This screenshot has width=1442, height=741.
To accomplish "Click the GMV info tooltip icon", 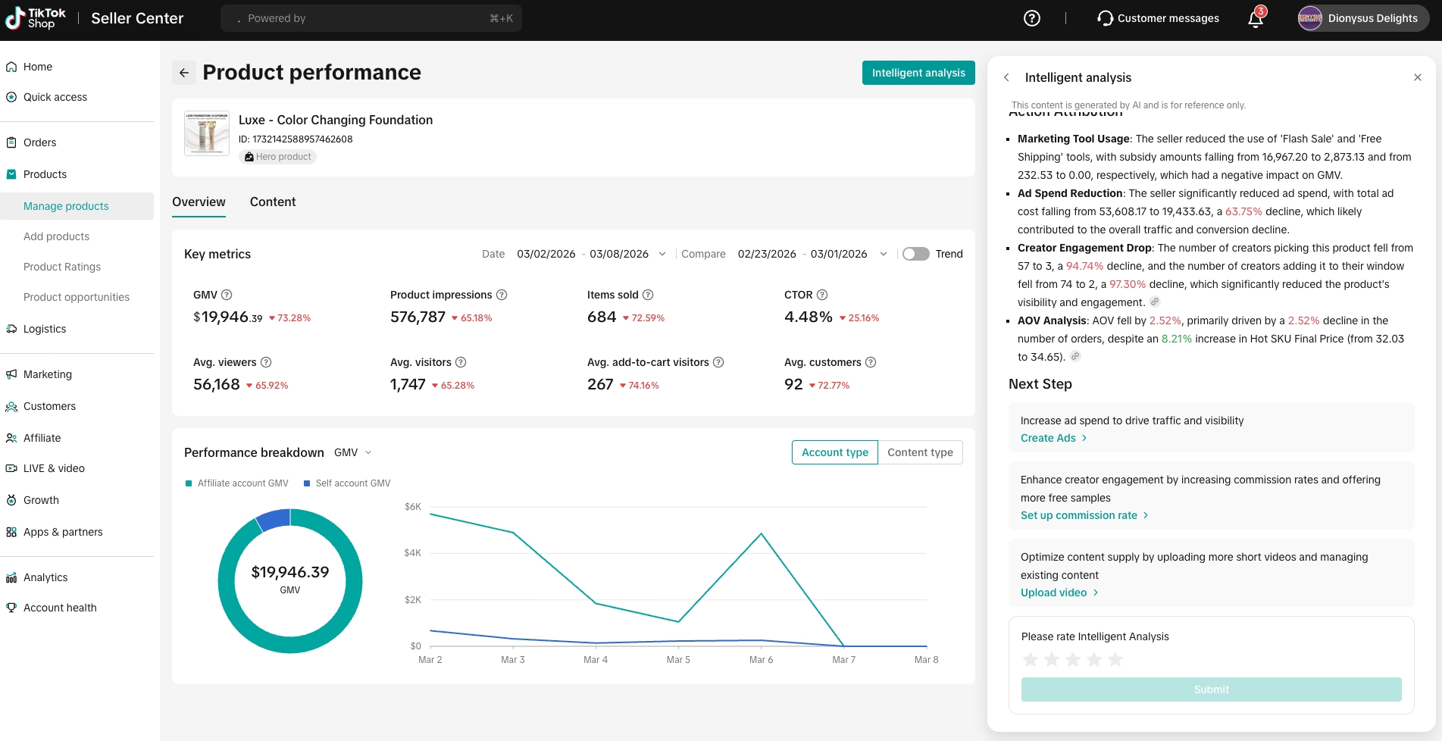I will coord(227,295).
